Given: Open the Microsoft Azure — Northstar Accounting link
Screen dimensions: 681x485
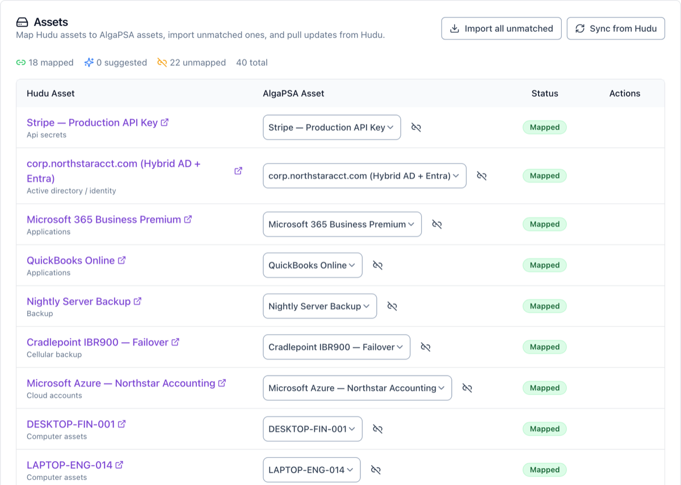Looking at the screenshot, I should tap(121, 383).
